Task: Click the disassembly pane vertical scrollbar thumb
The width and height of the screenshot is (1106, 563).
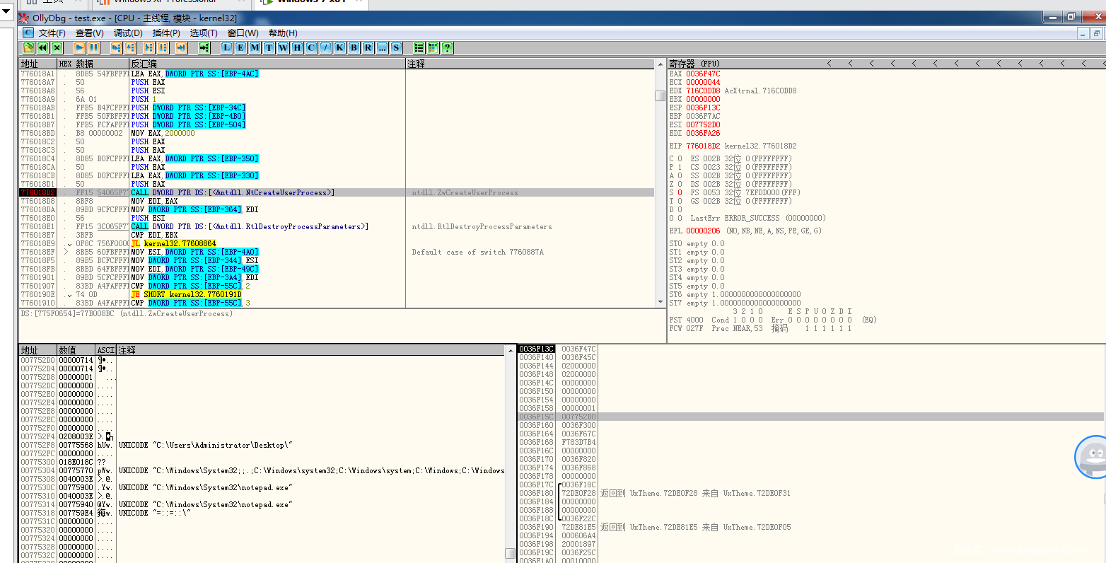Action: click(x=660, y=95)
